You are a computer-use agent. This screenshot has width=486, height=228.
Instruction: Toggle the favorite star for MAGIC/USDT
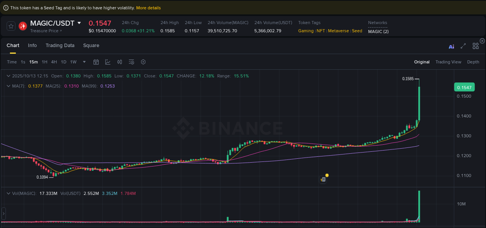click(11, 26)
